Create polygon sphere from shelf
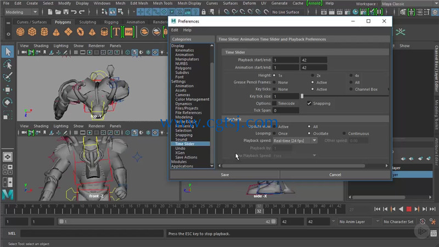Image resolution: width=439 pixels, height=247 pixels. click(x=20, y=32)
